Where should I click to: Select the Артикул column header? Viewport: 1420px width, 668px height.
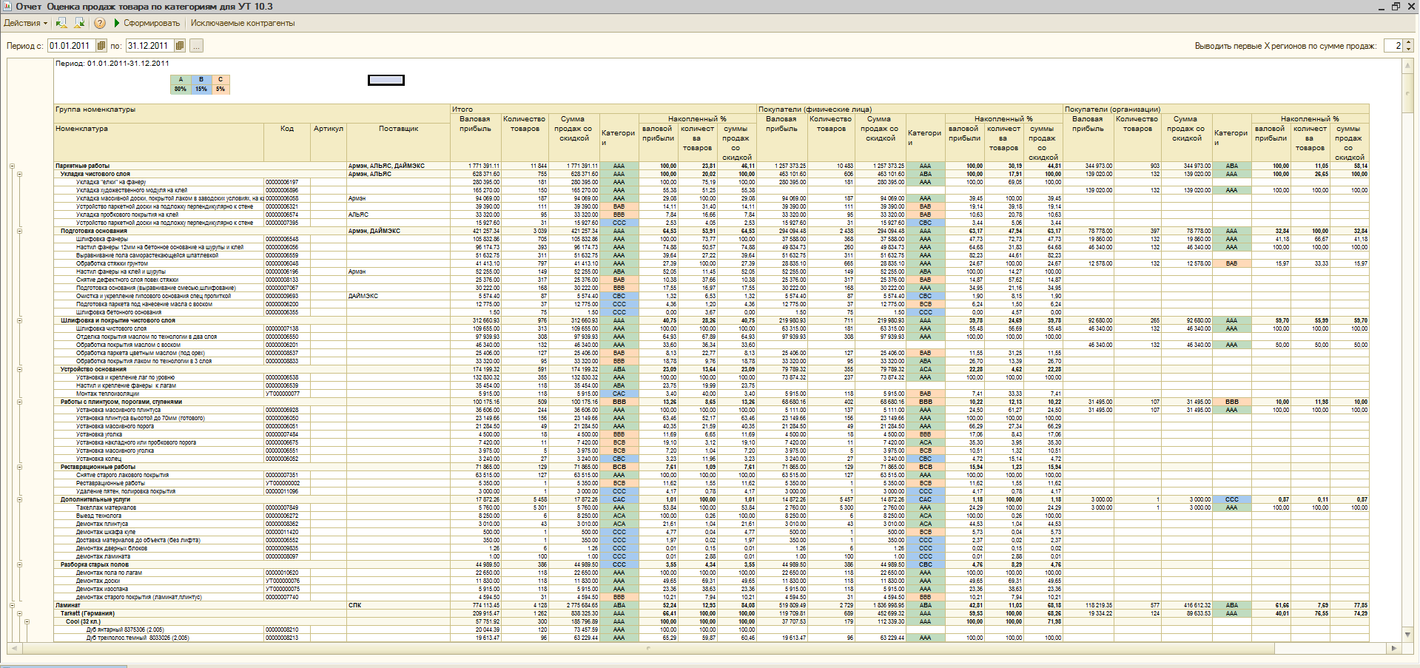pyautogui.click(x=329, y=143)
